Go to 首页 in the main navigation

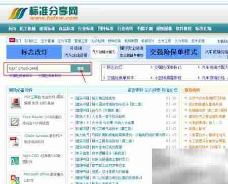pos(12,28)
